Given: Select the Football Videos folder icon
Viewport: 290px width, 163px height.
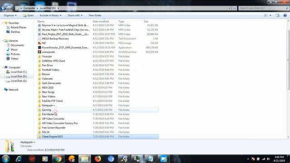Looking at the screenshot, I should coord(39,70).
